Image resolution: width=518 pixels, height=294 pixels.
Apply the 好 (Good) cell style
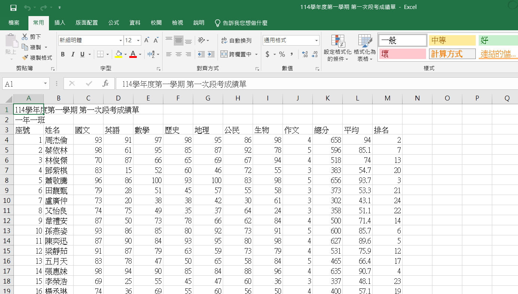pos(498,40)
